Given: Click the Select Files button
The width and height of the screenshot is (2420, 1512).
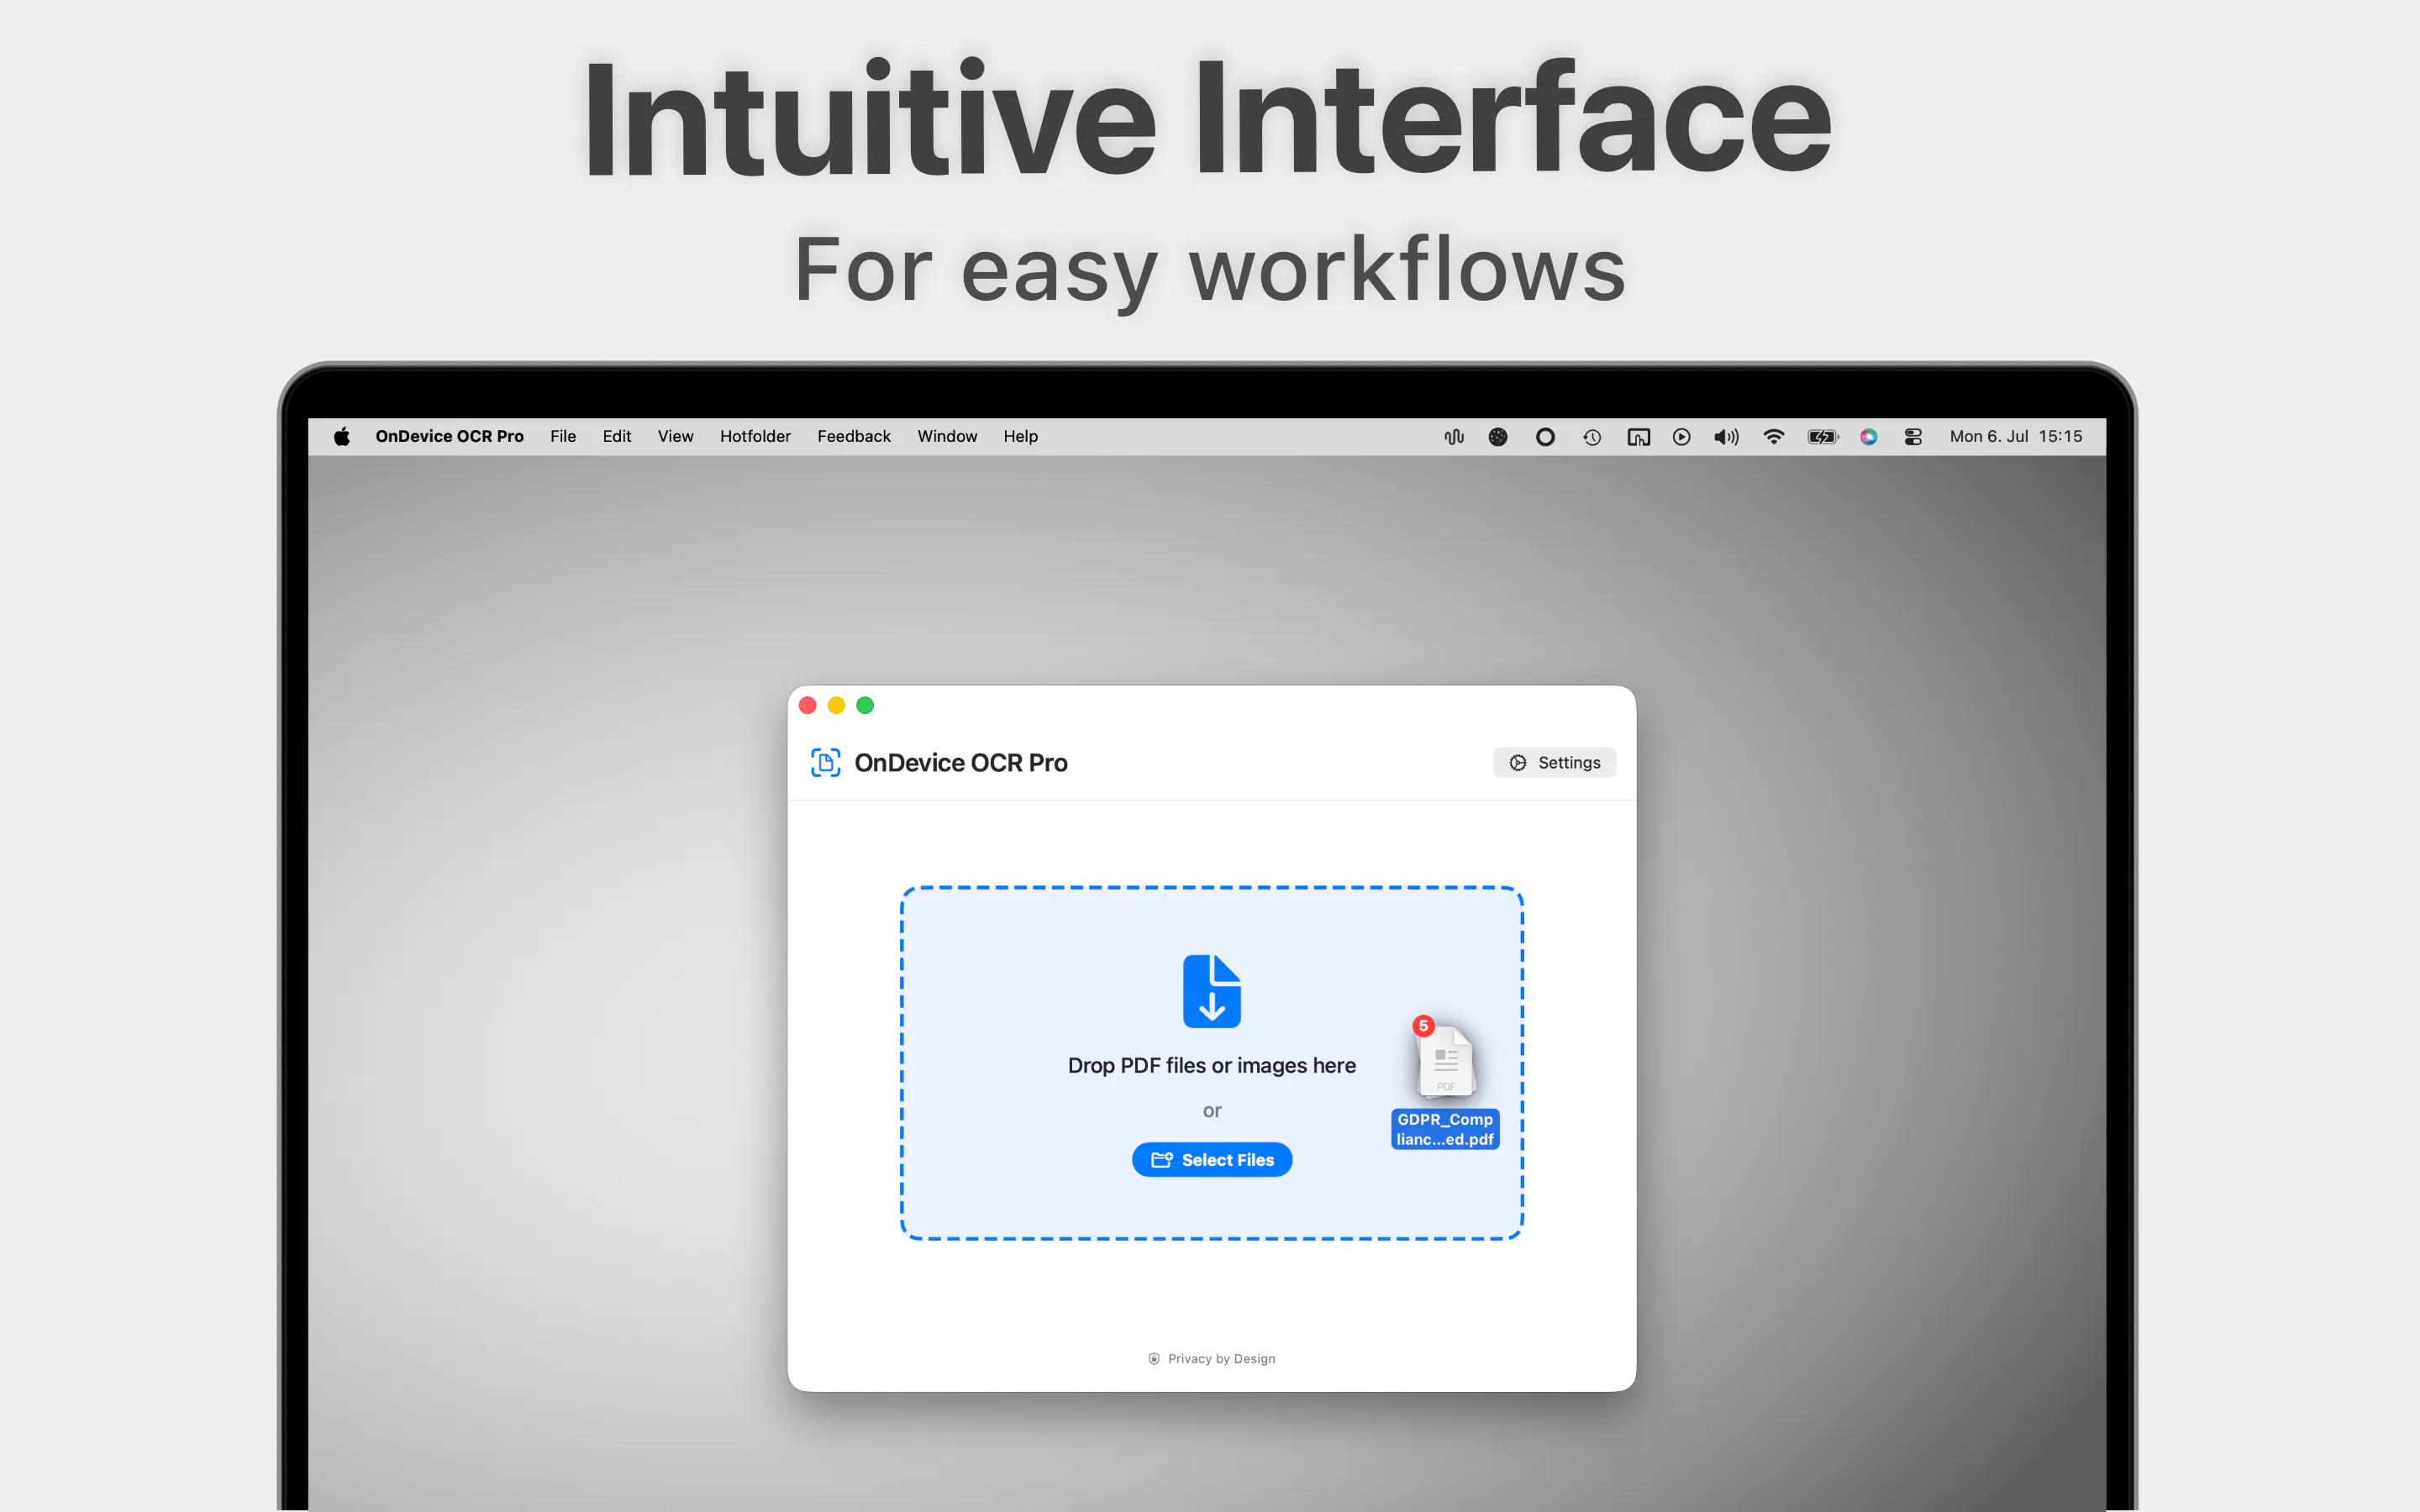Looking at the screenshot, I should pos(1212,1160).
